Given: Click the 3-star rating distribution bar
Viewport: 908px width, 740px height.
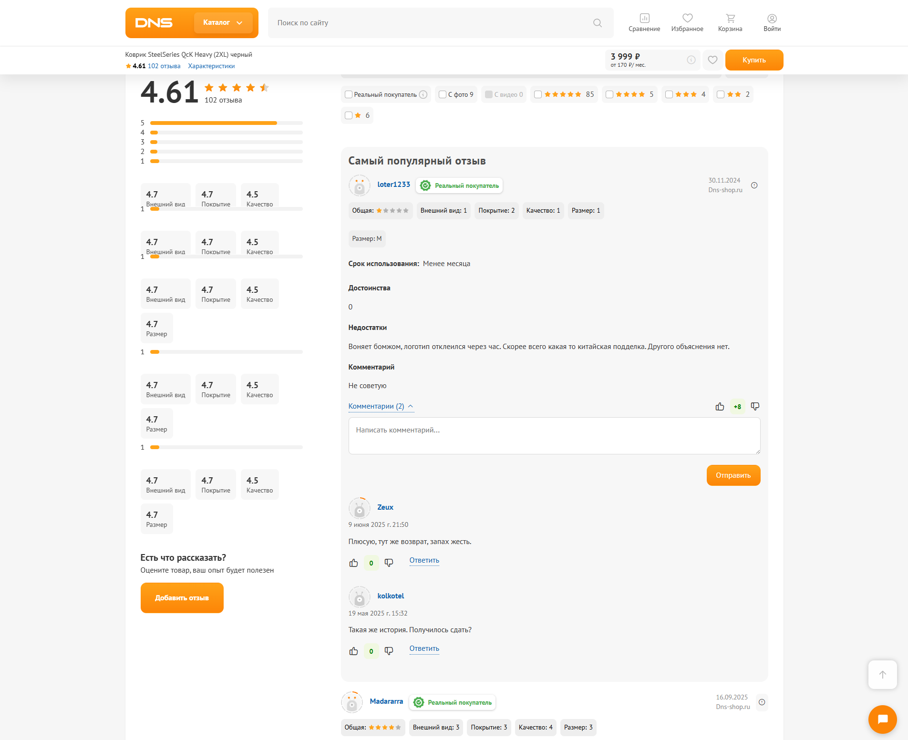Looking at the screenshot, I should click(x=227, y=142).
